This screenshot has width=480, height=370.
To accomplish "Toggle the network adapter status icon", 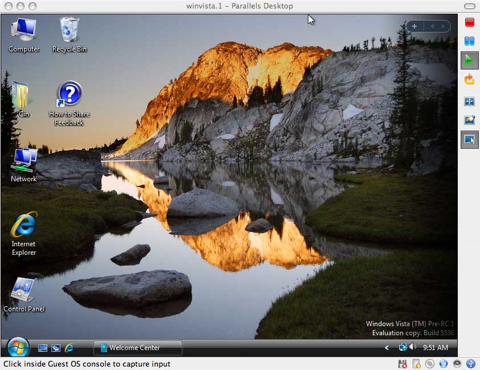I will 444,364.
